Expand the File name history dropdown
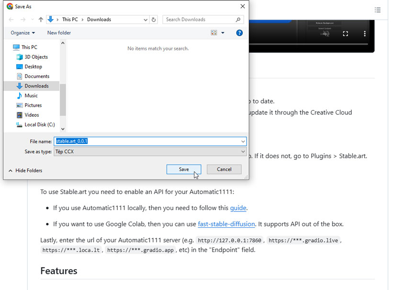This screenshot has width=419, height=290. click(x=243, y=142)
